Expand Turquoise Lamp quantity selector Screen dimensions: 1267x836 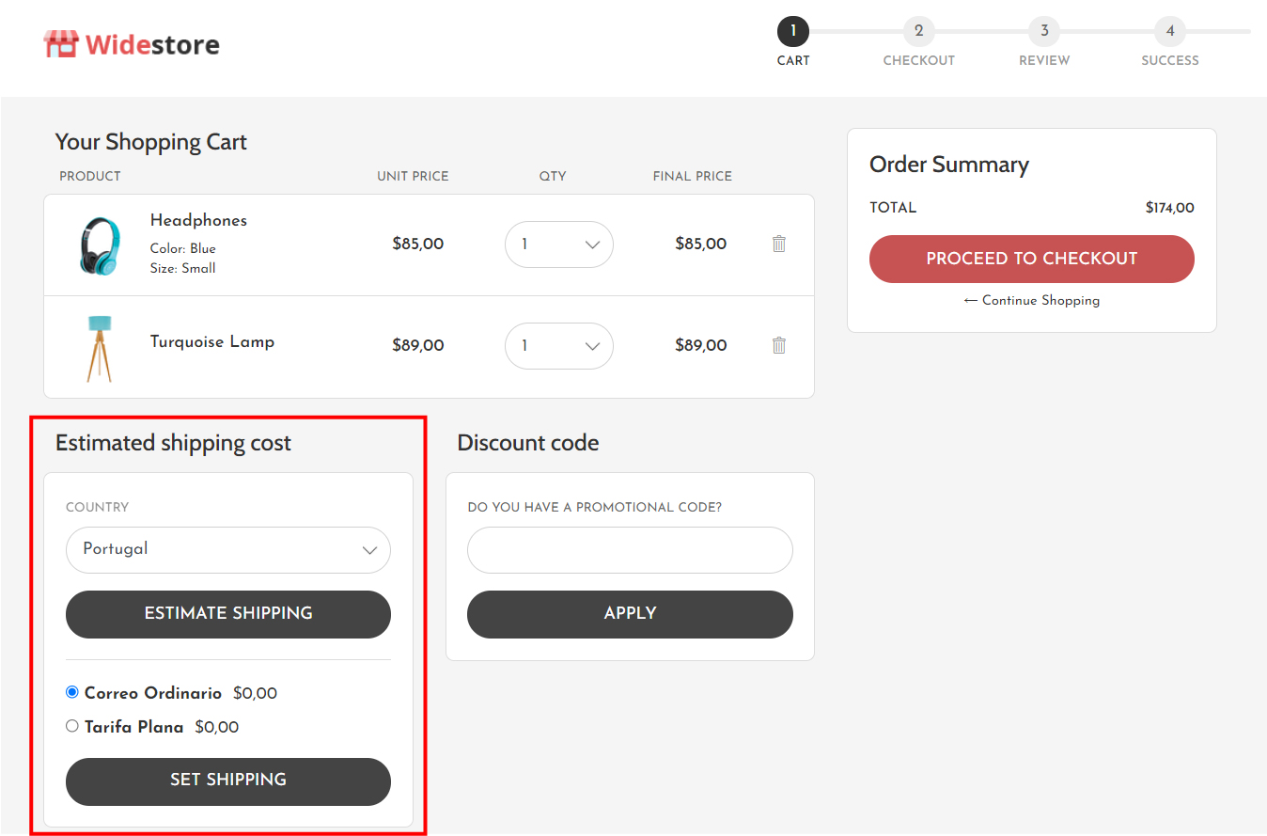[x=559, y=346]
